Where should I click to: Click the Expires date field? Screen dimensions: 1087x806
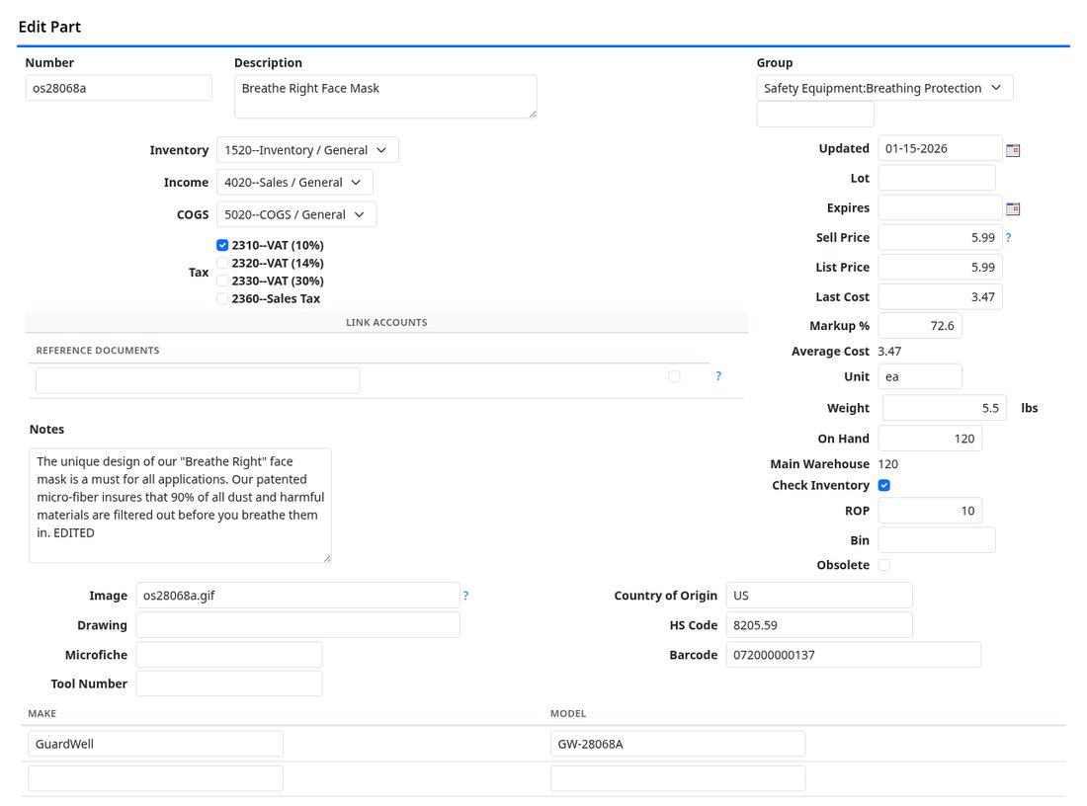coord(940,207)
